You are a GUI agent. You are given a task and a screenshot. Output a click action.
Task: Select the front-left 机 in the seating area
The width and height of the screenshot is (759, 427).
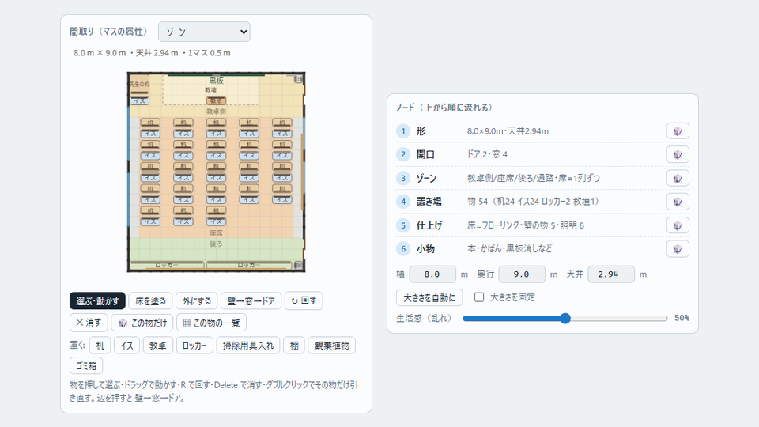[150, 123]
